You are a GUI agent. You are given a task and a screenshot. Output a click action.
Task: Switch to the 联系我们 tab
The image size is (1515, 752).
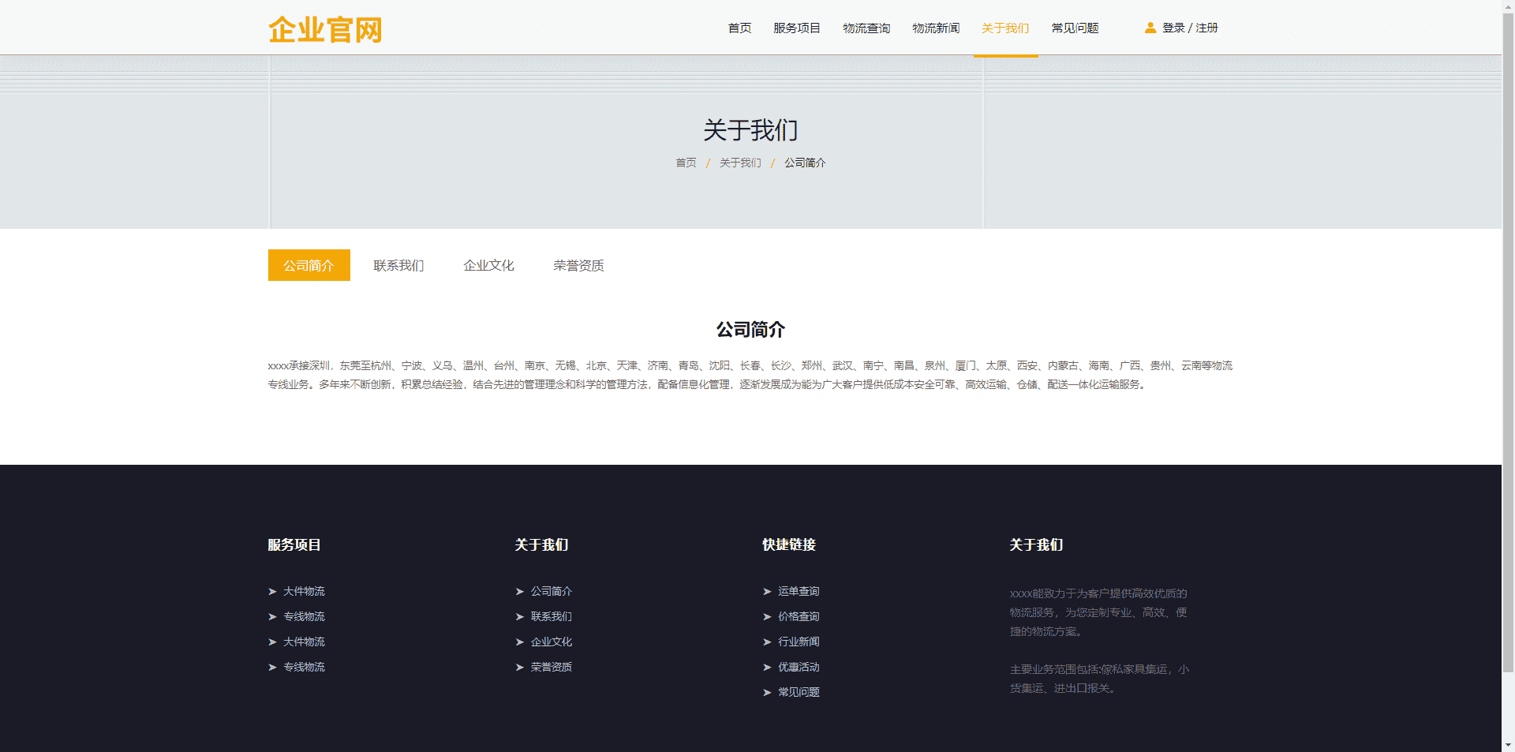coord(399,265)
